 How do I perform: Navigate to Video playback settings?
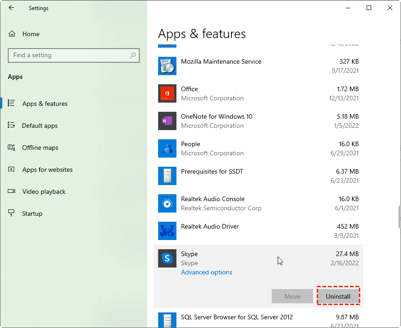point(44,191)
